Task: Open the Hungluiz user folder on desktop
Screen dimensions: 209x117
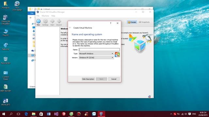Action: click(6, 5)
